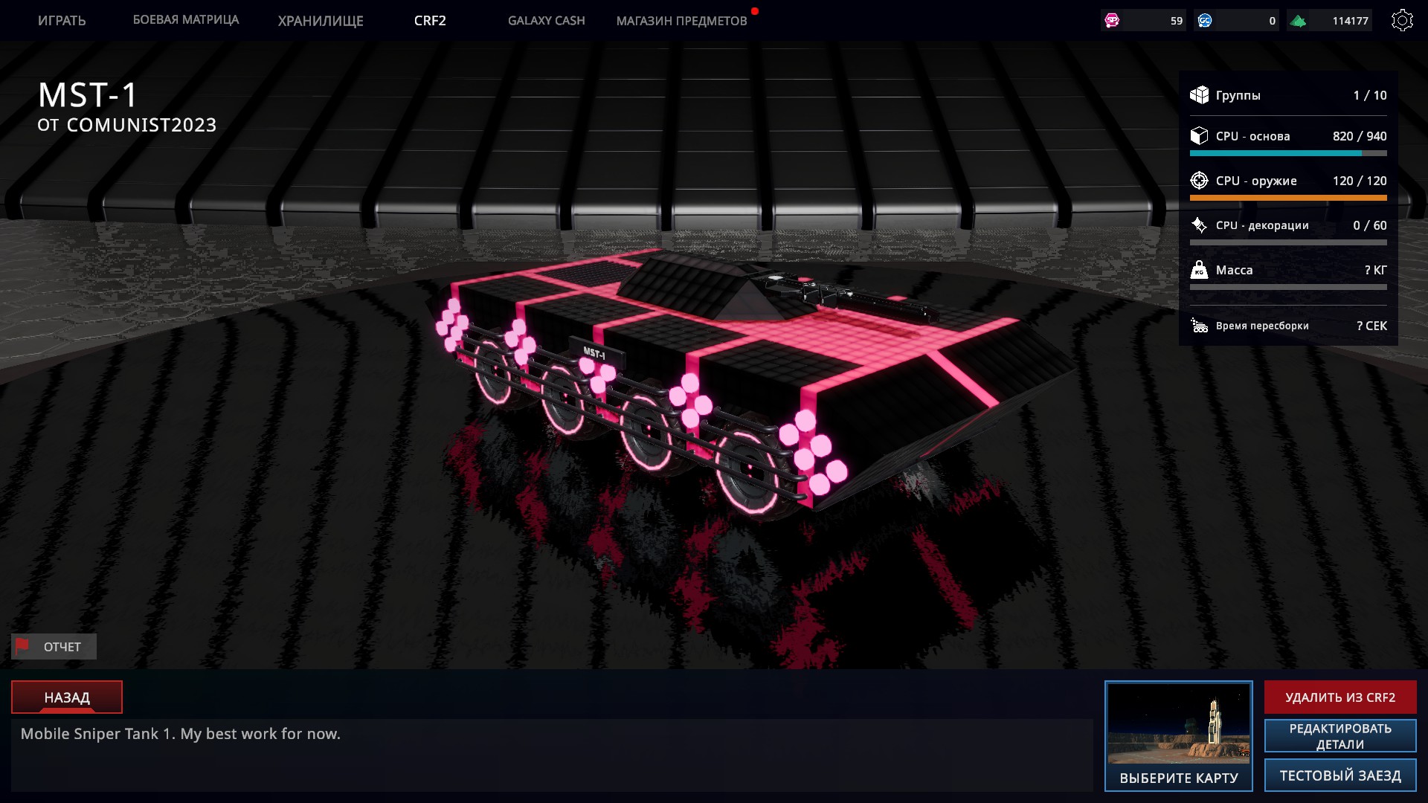
Task: Open the ИГРАТЬ tab
Action: (62, 21)
